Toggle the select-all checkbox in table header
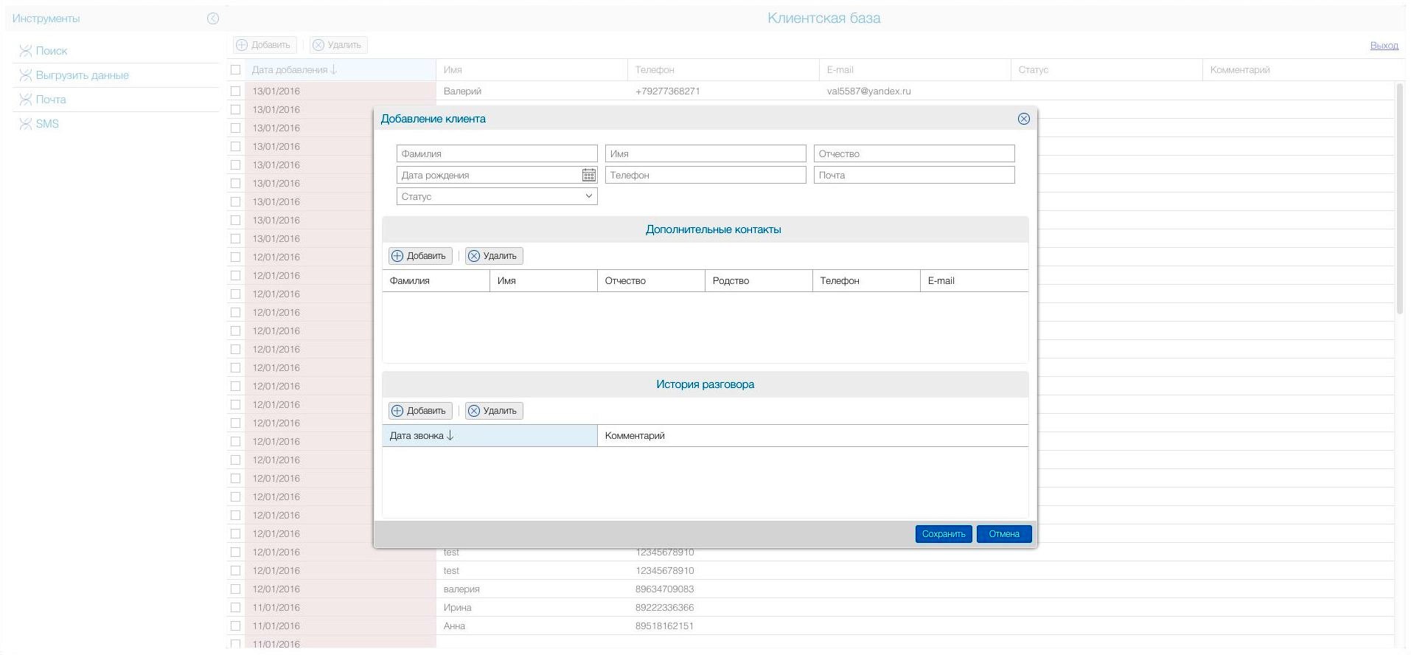Screen dimensions: 1411x655 (235, 70)
